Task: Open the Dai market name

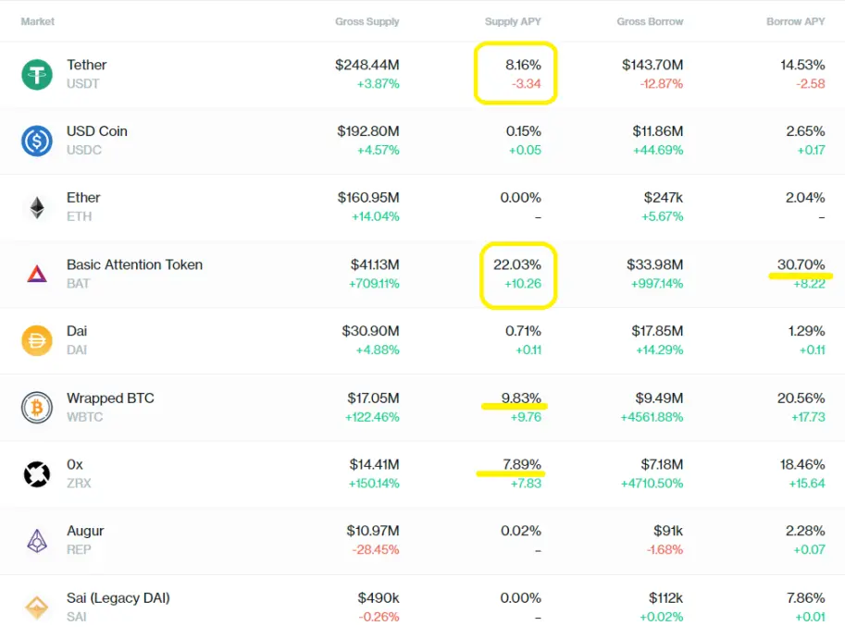Action: click(77, 331)
